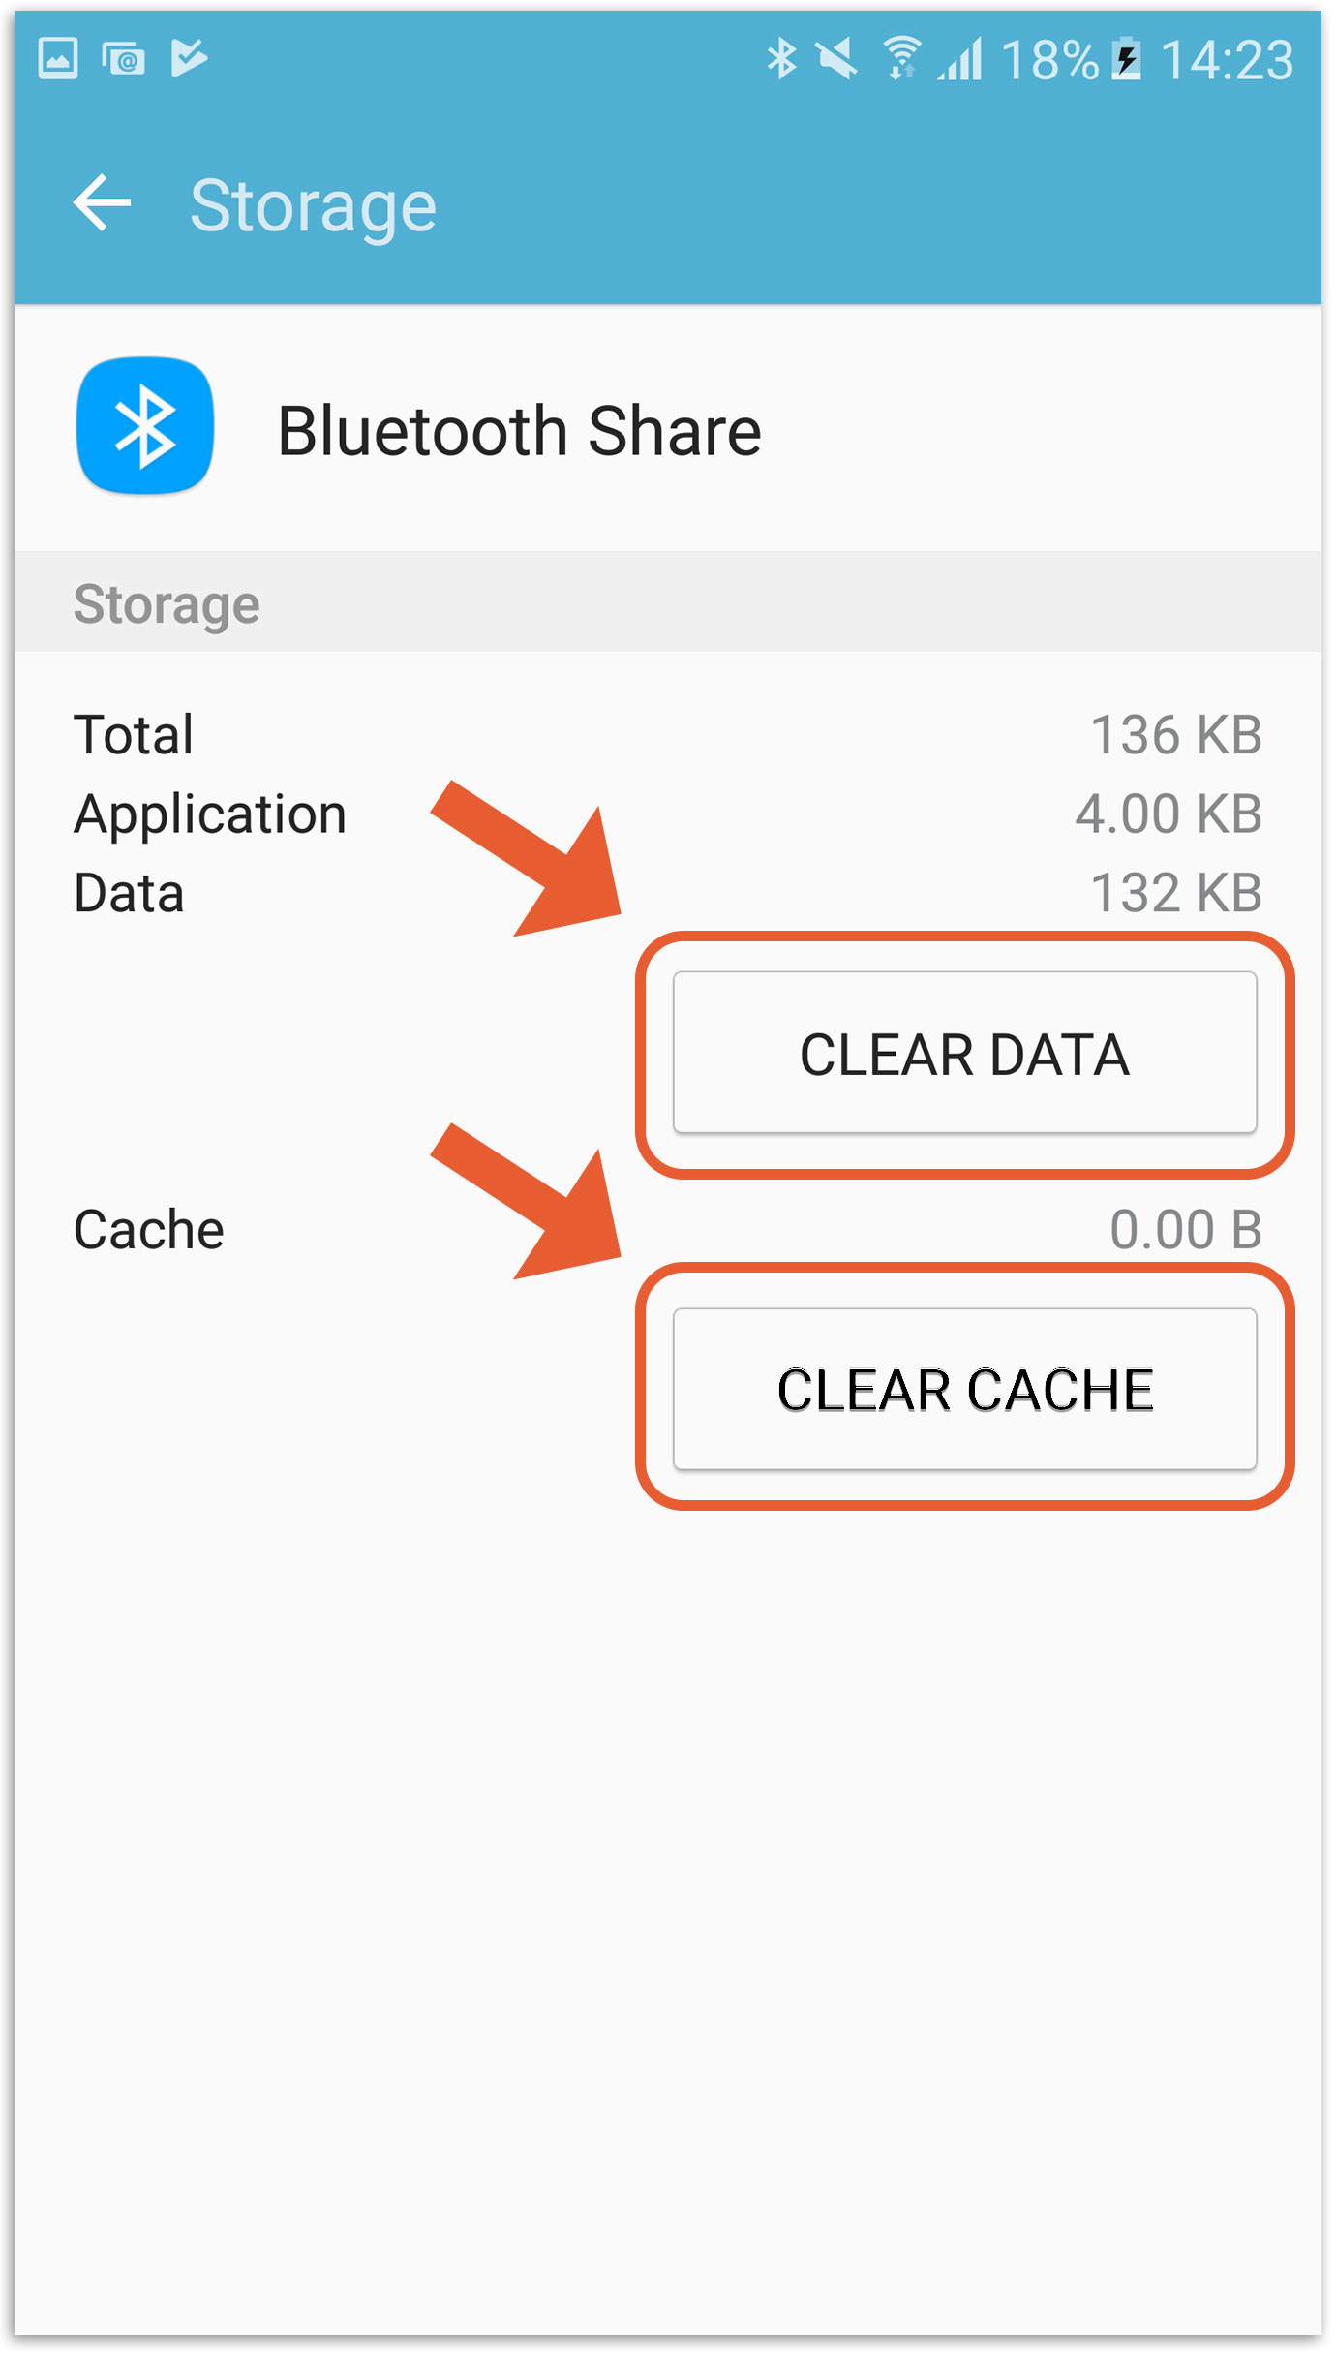The width and height of the screenshot is (1336, 2366).
Task: Click the CLEAR DATA button
Action: (x=964, y=1053)
